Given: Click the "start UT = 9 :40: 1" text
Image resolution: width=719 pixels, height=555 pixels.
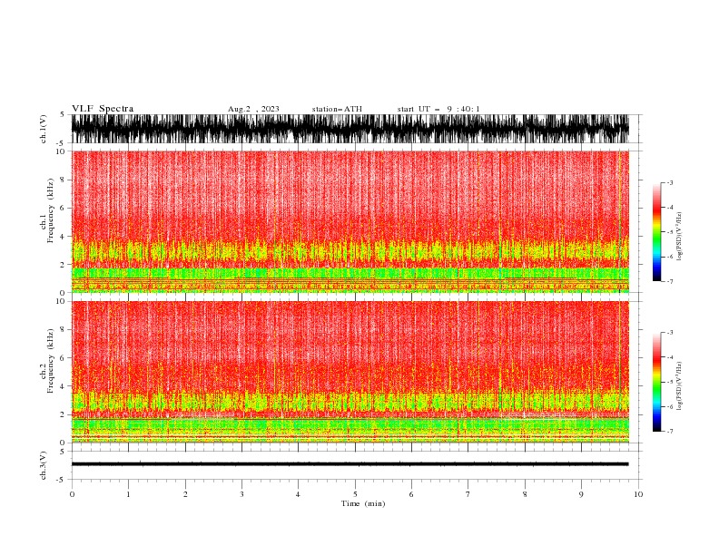Looking at the screenshot, I should coord(438,109).
